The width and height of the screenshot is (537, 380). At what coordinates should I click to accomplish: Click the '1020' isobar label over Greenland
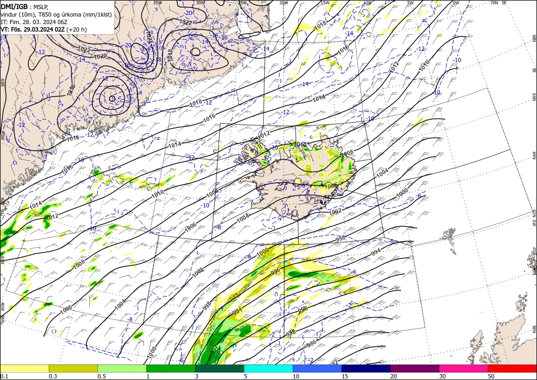100,56
